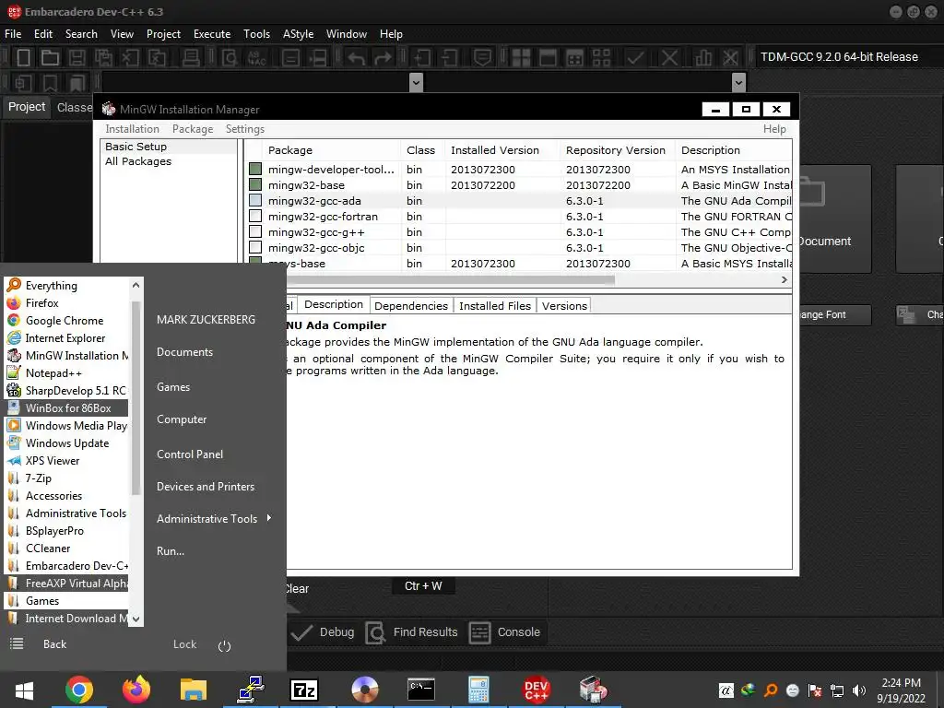Click the Save All toolbar icon
944x708 pixels.
pyautogui.click(x=103, y=57)
